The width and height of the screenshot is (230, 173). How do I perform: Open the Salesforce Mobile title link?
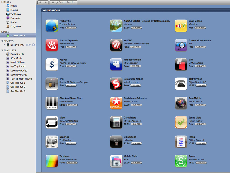(133, 79)
